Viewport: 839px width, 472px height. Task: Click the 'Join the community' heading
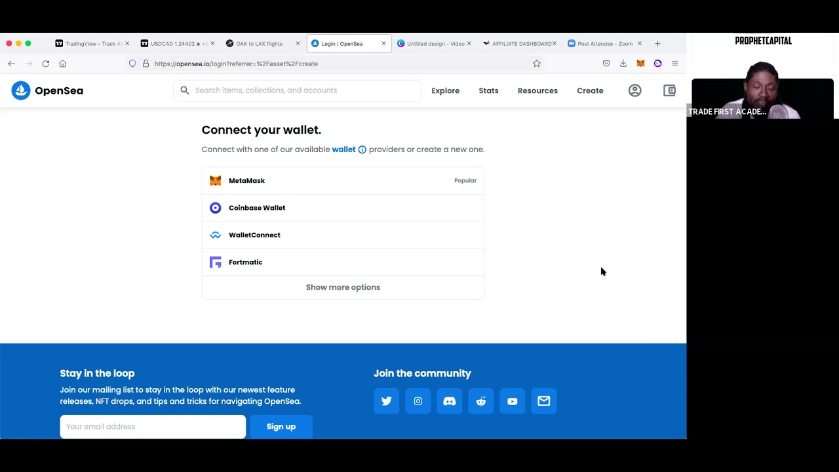422,373
